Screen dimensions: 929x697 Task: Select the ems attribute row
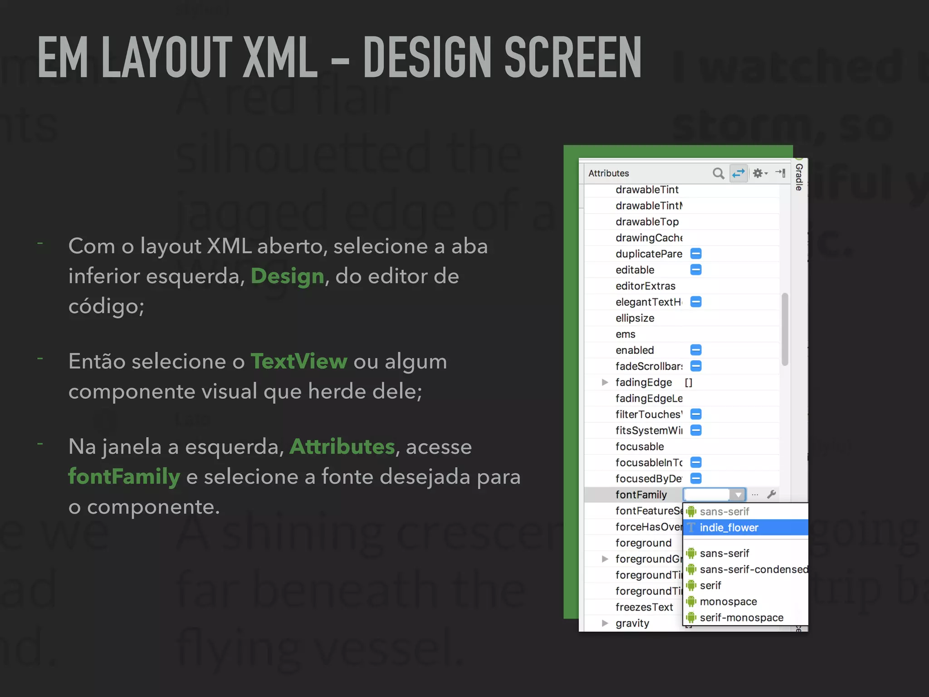coord(682,334)
